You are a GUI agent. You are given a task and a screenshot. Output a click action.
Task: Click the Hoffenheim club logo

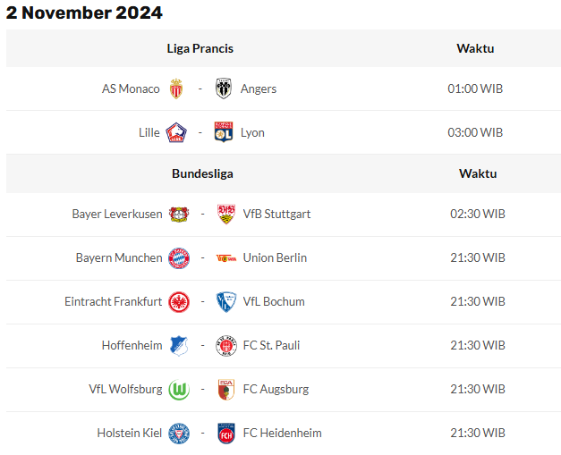(x=179, y=346)
